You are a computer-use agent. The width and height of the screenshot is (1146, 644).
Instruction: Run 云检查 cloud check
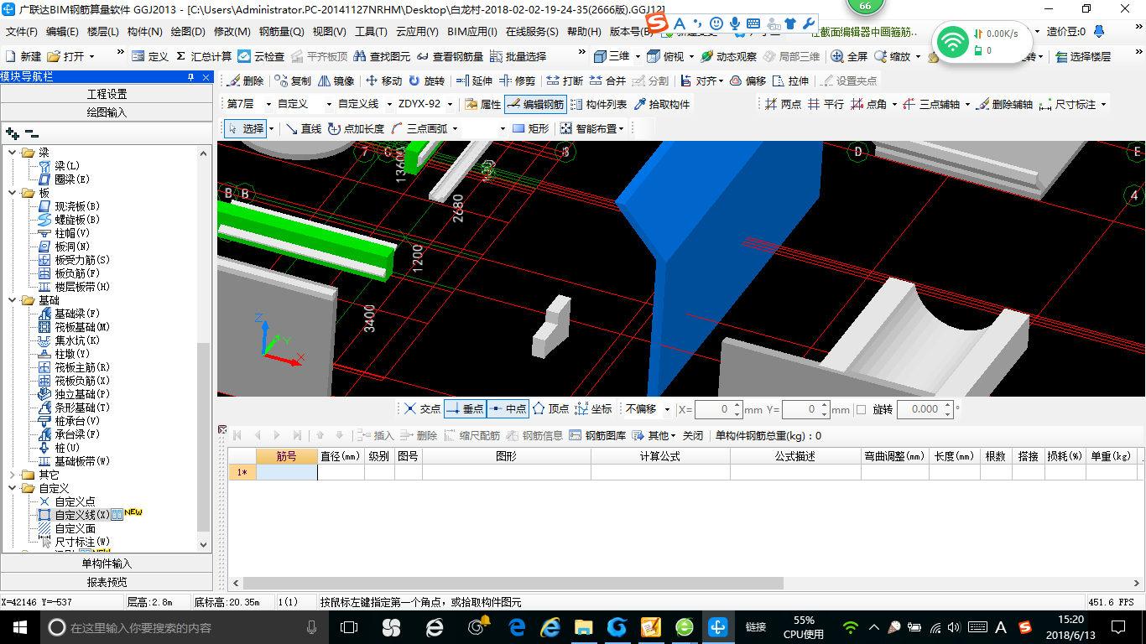tap(261, 56)
